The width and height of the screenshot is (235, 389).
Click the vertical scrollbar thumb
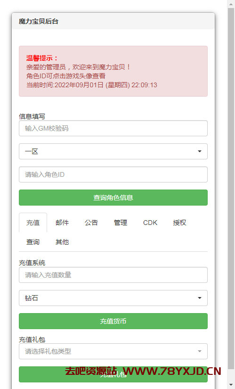click(x=231, y=188)
